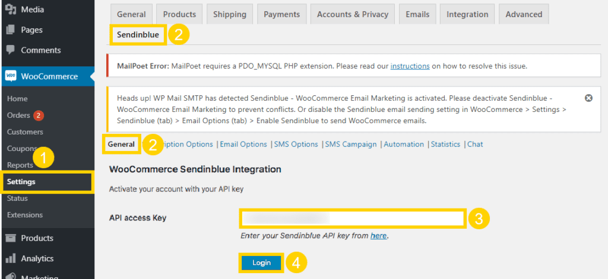Open the Email Options sub-tab

[243, 145]
